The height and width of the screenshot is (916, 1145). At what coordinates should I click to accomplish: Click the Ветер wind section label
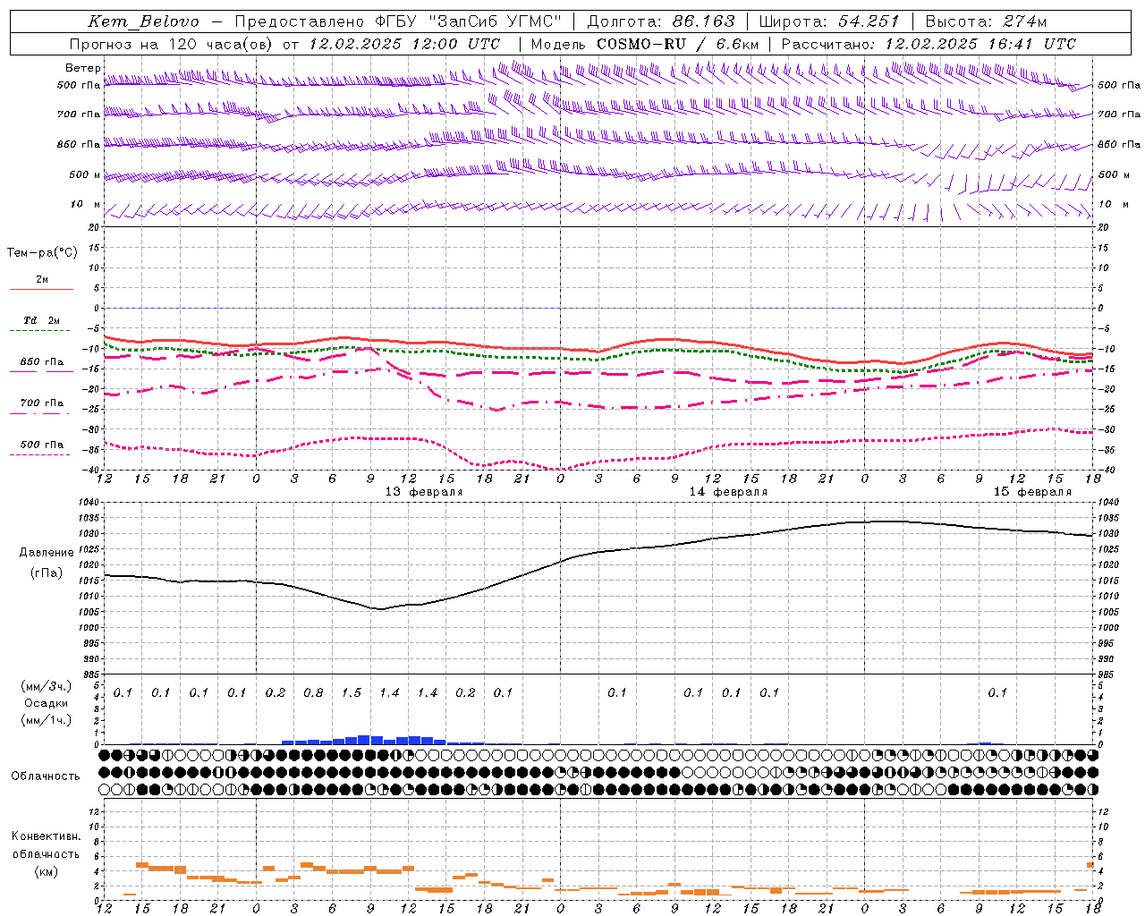[83, 68]
